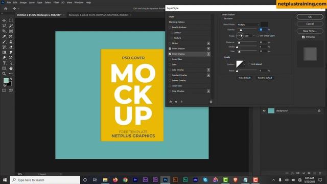This screenshot has height=184, width=327.
Task: Uncheck the Preview checkbox
Action: coord(303,37)
